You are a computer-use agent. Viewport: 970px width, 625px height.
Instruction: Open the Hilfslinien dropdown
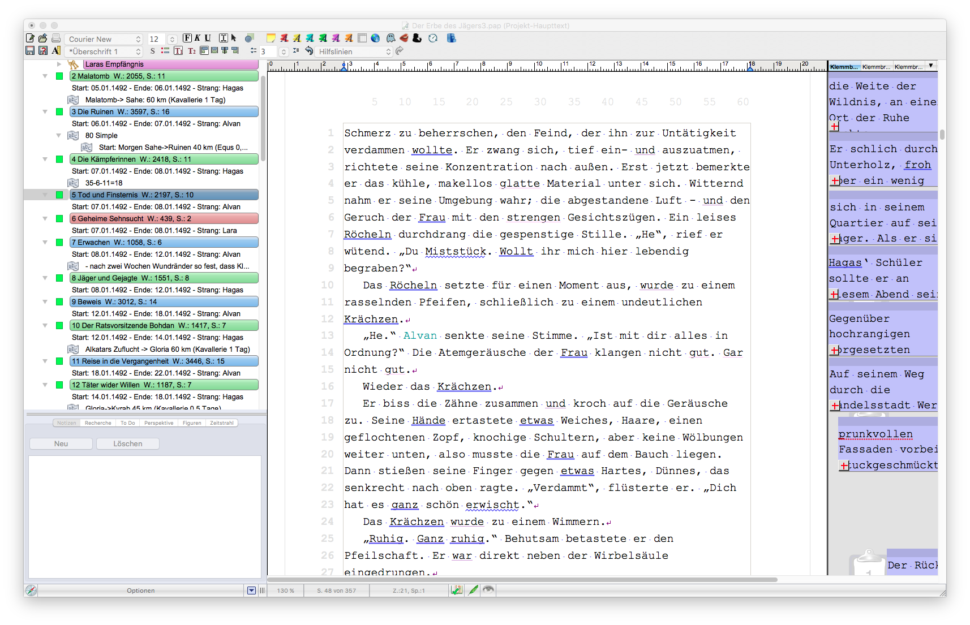click(x=354, y=51)
